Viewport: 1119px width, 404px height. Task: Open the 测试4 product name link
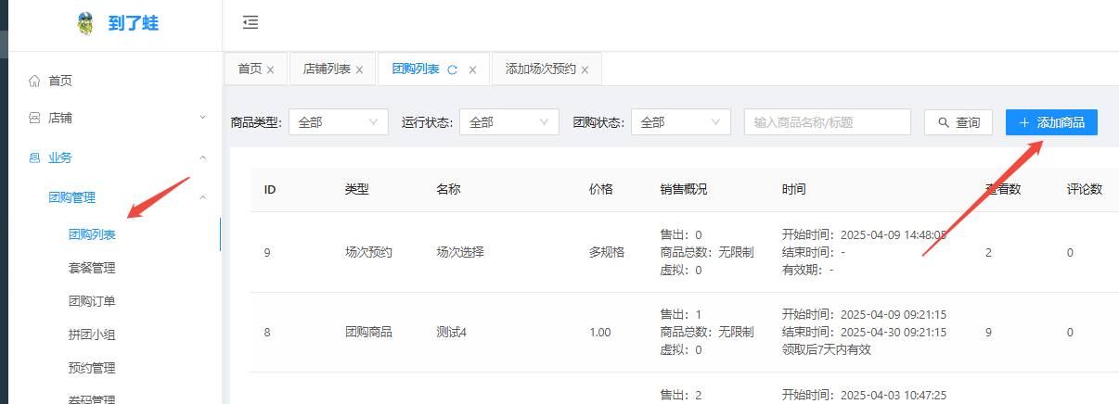click(451, 332)
